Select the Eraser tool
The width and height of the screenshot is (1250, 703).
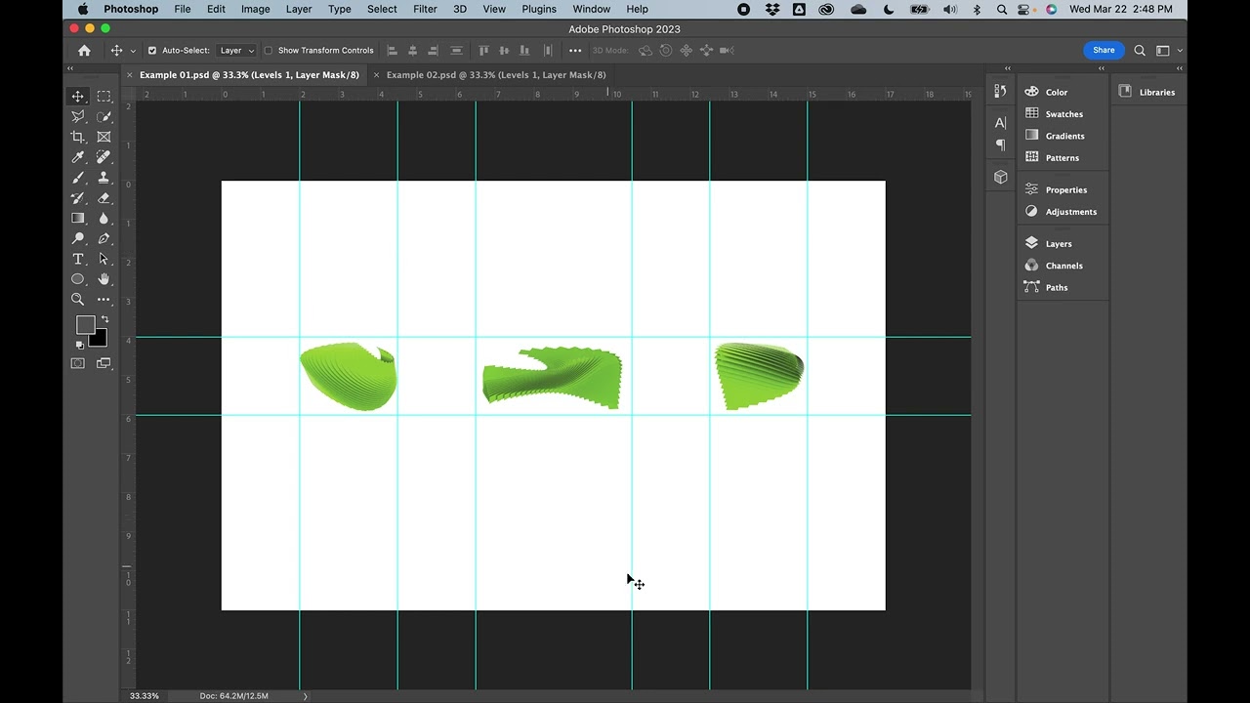click(x=104, y=198)
